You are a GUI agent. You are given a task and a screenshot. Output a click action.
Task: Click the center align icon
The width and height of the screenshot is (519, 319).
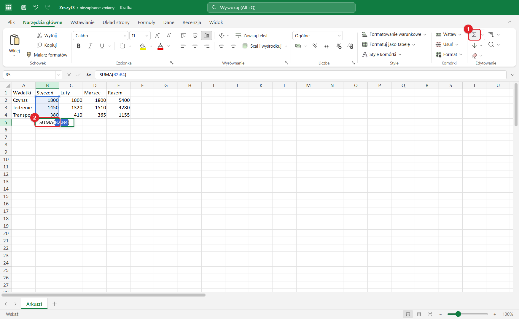click(x=195, y=46)
